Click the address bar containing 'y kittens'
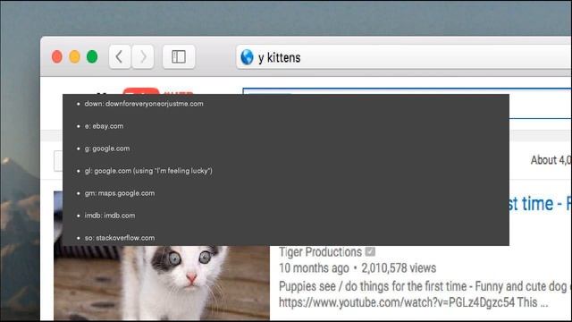This screenshot has height=322, width=572. coord(404,57)
